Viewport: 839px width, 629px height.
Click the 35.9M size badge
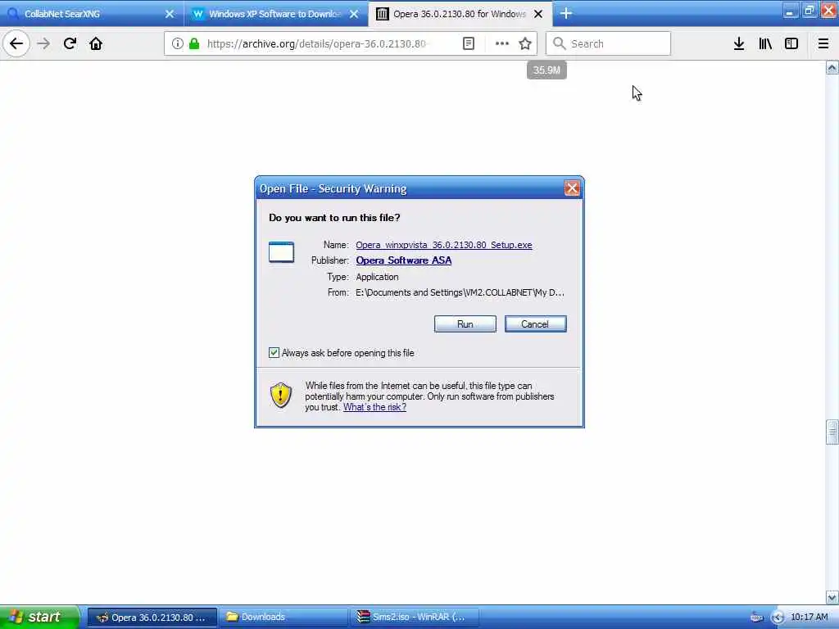tap(546, 70)
